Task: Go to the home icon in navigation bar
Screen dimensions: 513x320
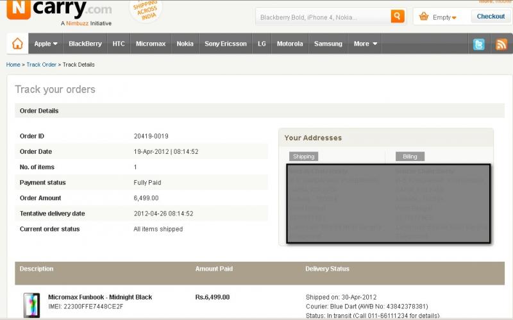Action: [17, 44]
